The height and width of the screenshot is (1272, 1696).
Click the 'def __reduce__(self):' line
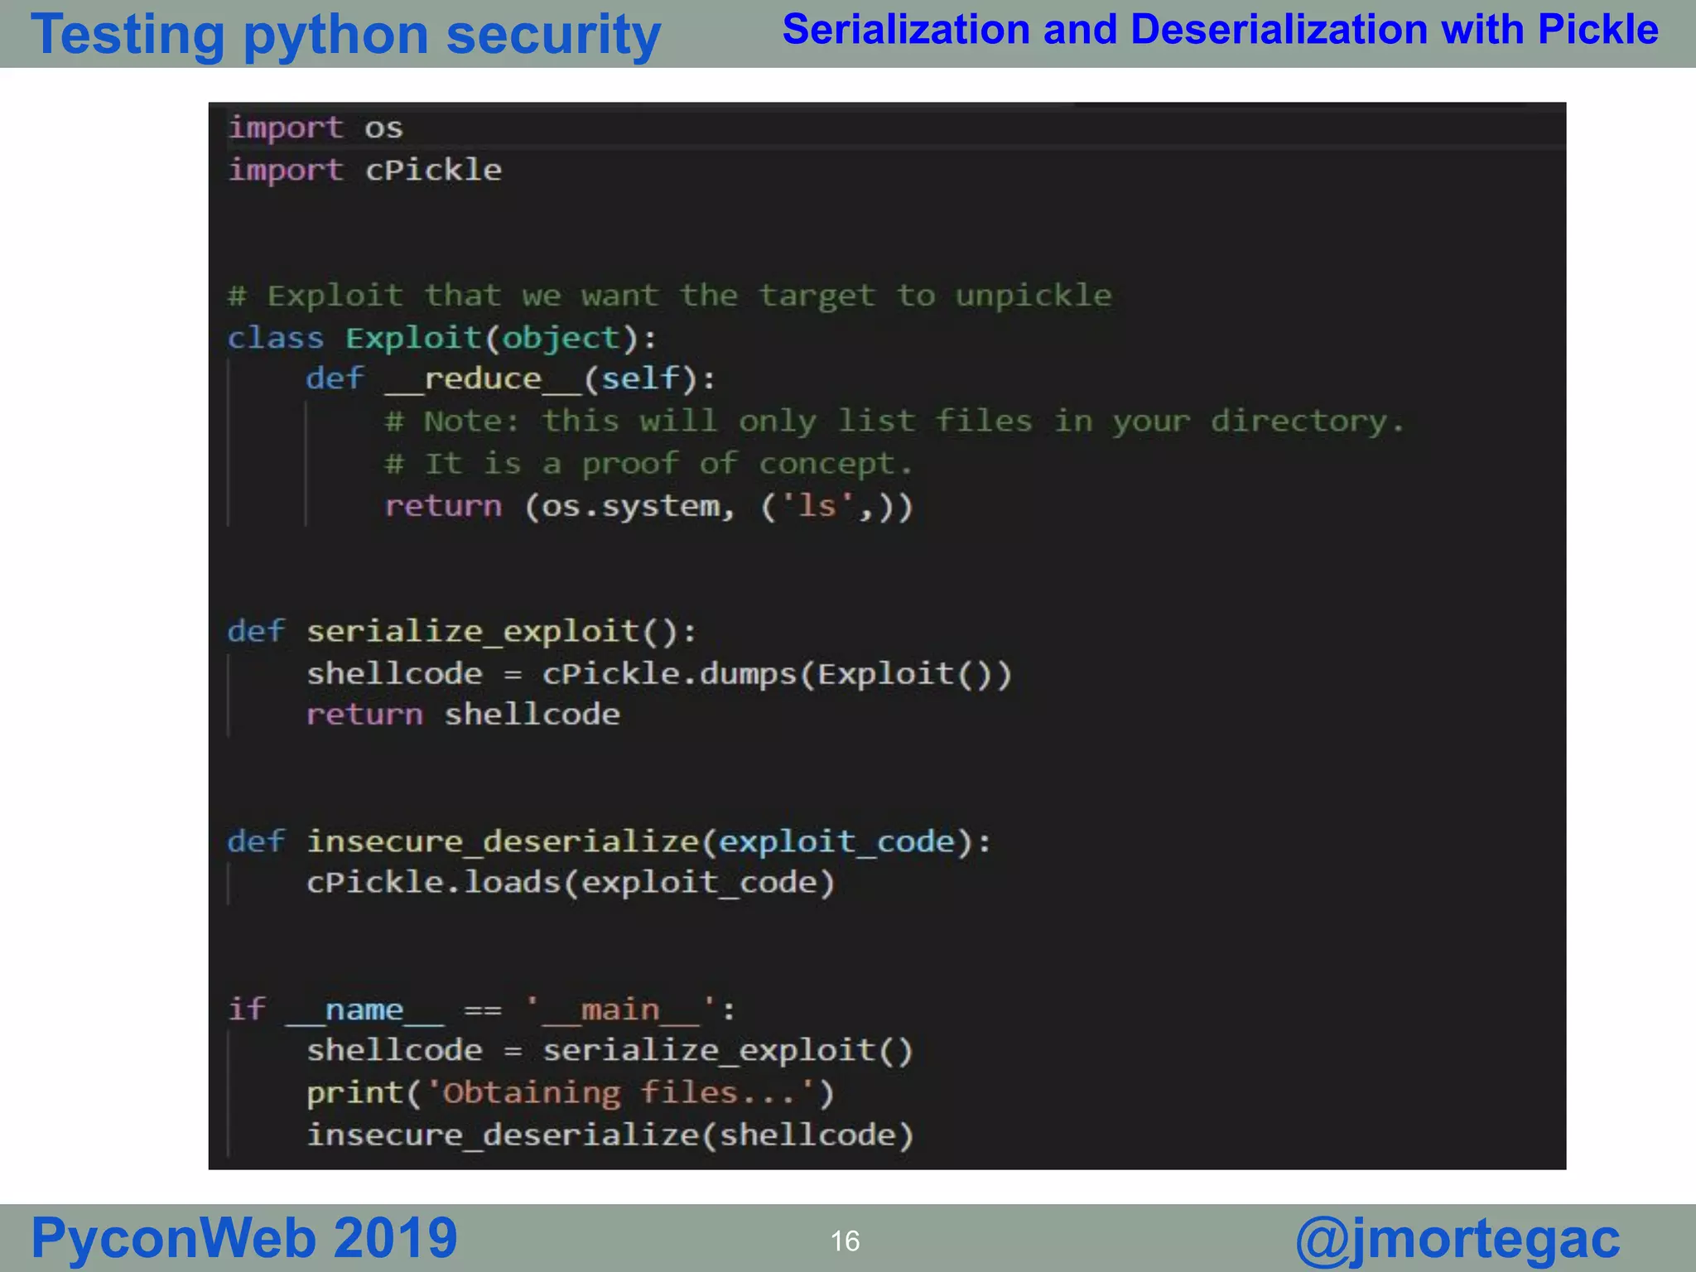pyautogui.click(x=509, y=379)
